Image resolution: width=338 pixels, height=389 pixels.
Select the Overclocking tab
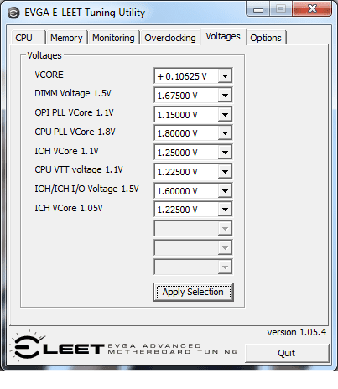(170, 38)
